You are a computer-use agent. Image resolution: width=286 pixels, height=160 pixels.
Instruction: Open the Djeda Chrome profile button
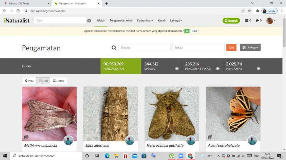pyautogui.click(x=269, y=11)
